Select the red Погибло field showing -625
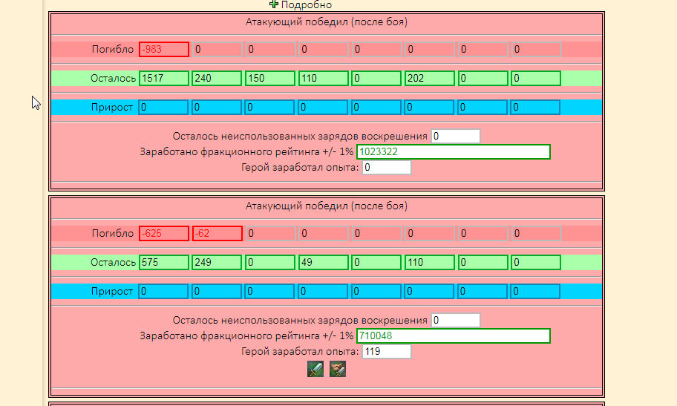Image resolution: width=677 pixels, height=406 pixels. coord(164,233)
